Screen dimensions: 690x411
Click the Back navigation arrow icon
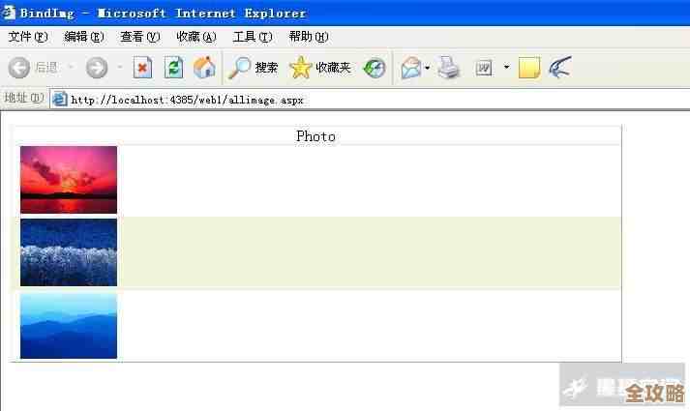tap(19, 68)
